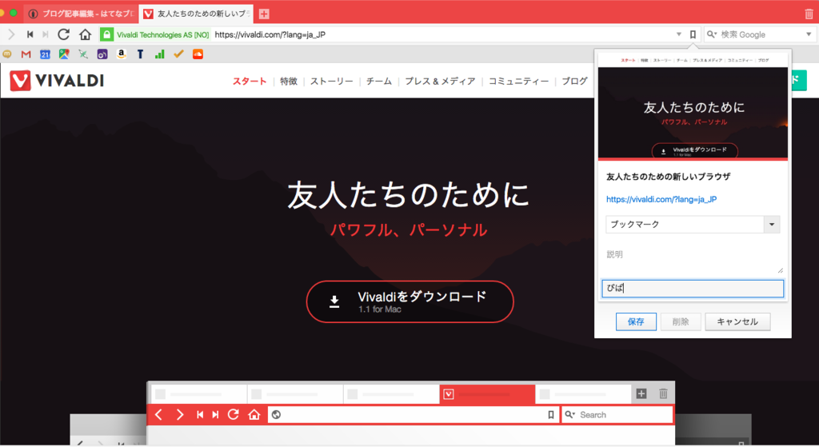Open a new tab with plus button
Image resolution: width=819 pixels, height=447 pixels.
(264, 14)
